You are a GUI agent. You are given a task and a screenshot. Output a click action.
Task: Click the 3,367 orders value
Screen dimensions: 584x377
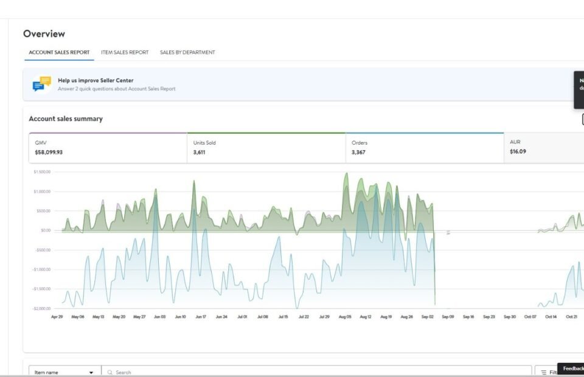coord(358,152)
